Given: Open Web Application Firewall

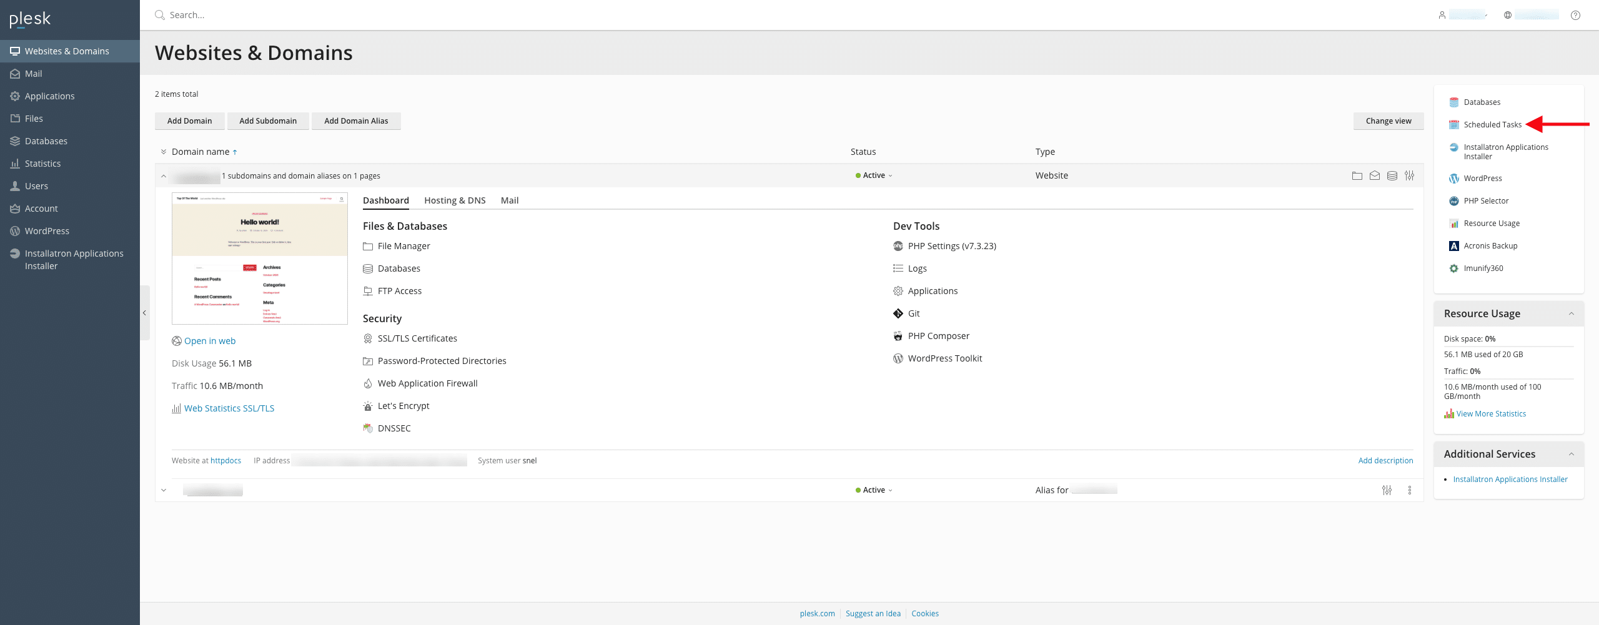Looking at the screenshot, I should point(420,383).
